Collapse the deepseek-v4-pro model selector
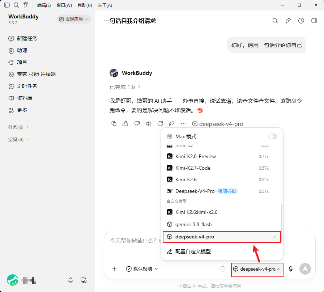The image size is (324, 292). (x=257, y=269)
